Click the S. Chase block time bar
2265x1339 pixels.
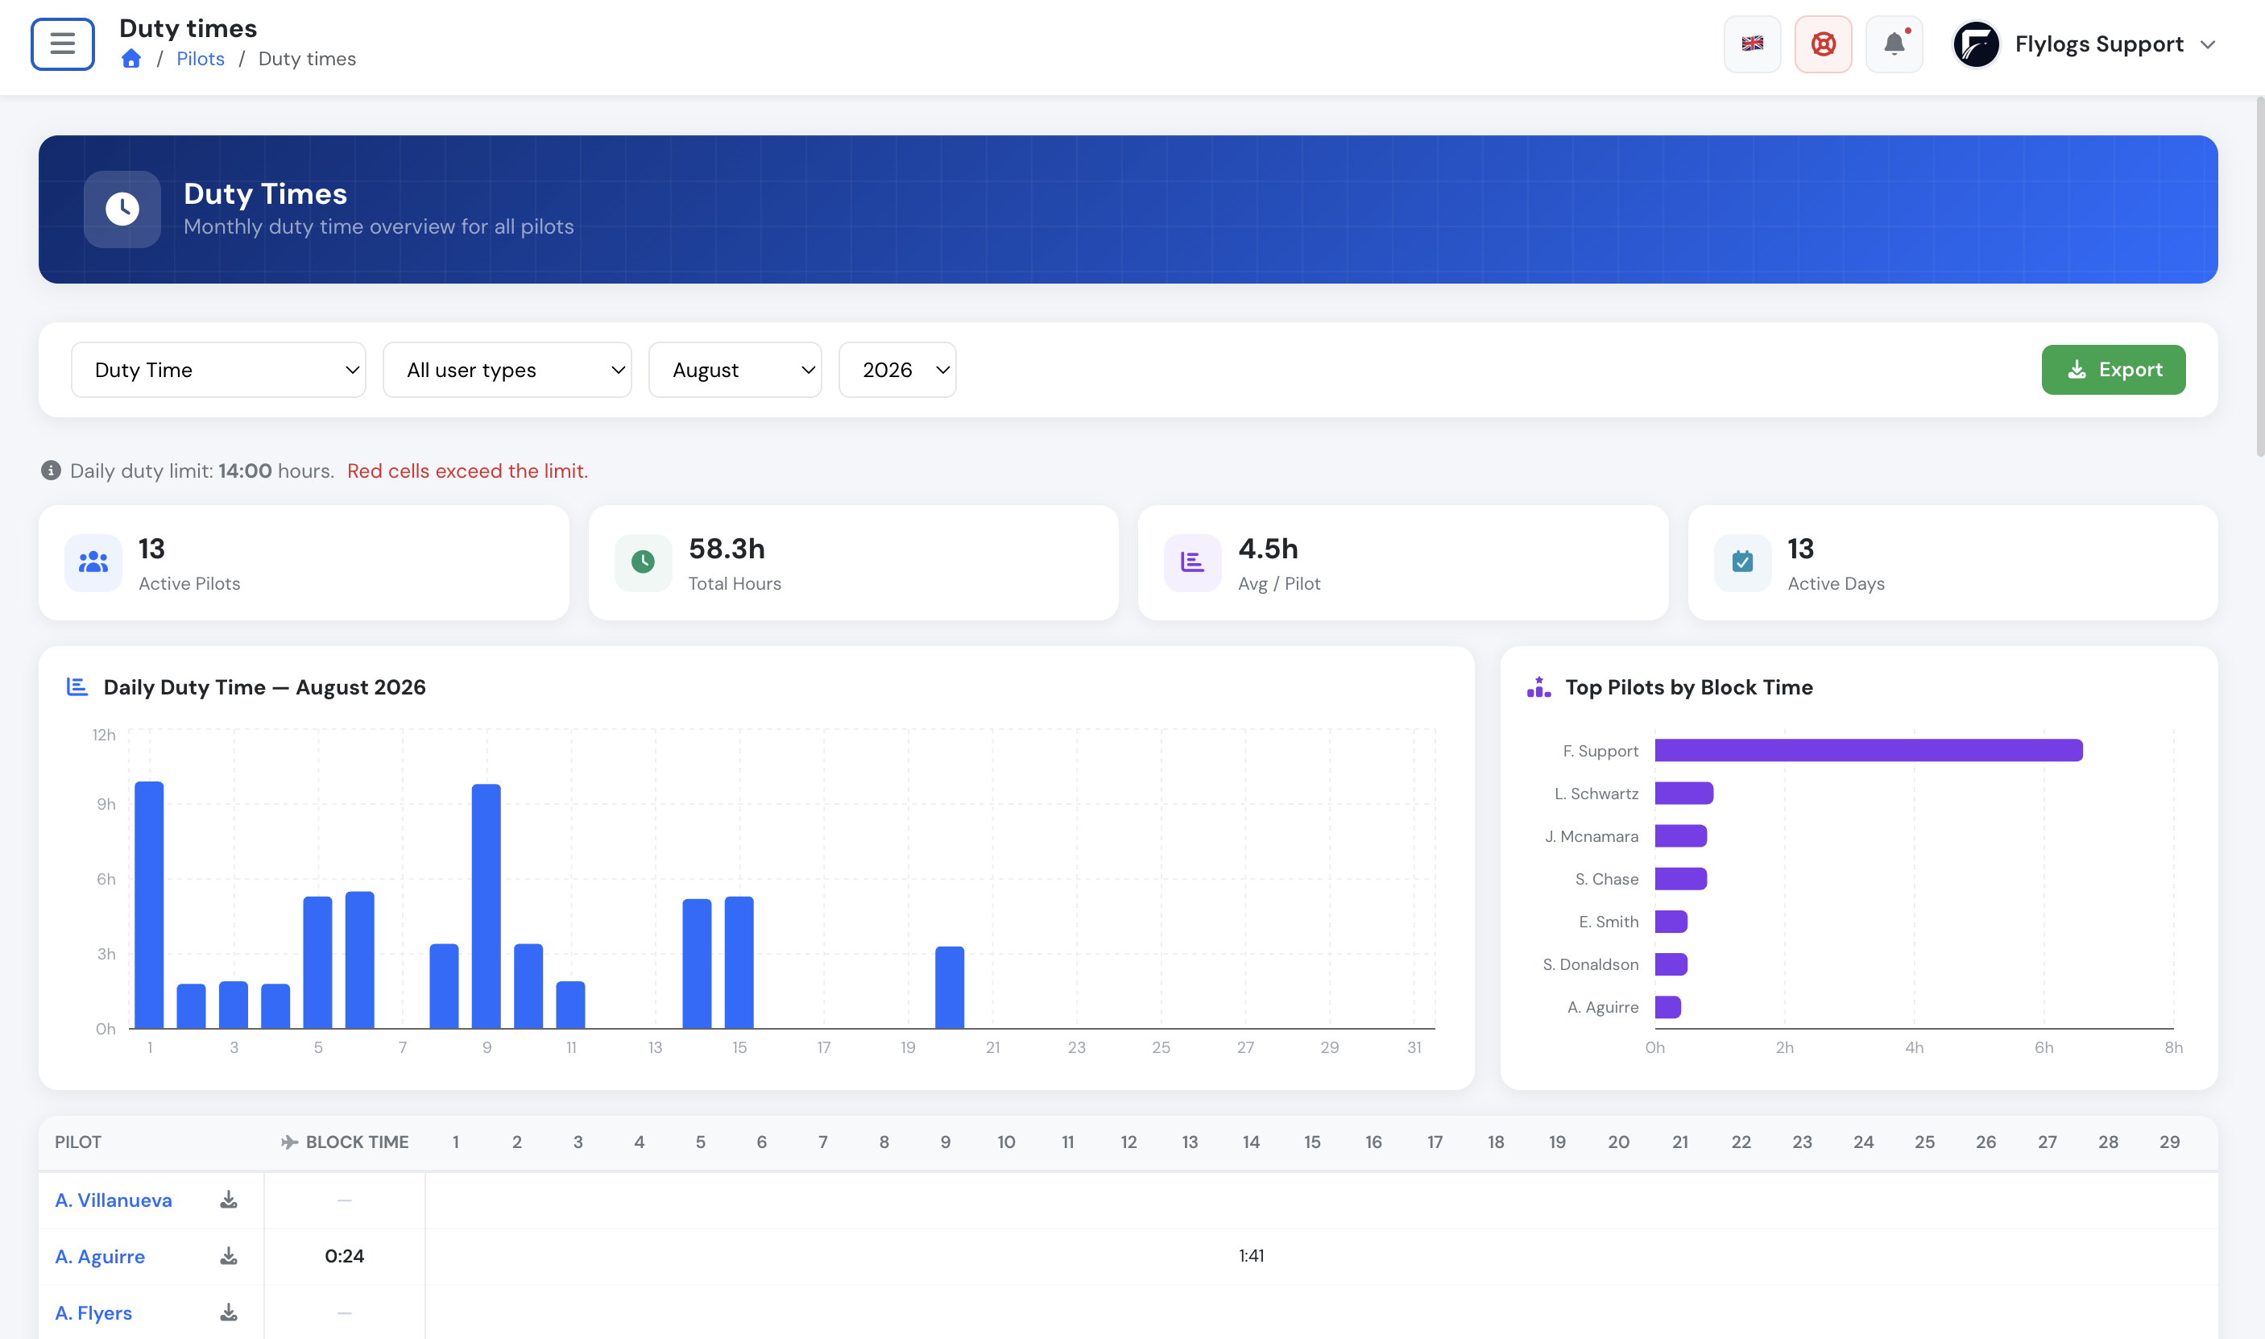1681,879
